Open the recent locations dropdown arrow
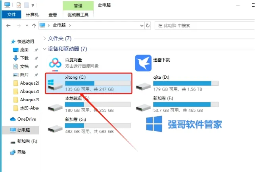Viewport: 255px width, 172px height. 27,25
